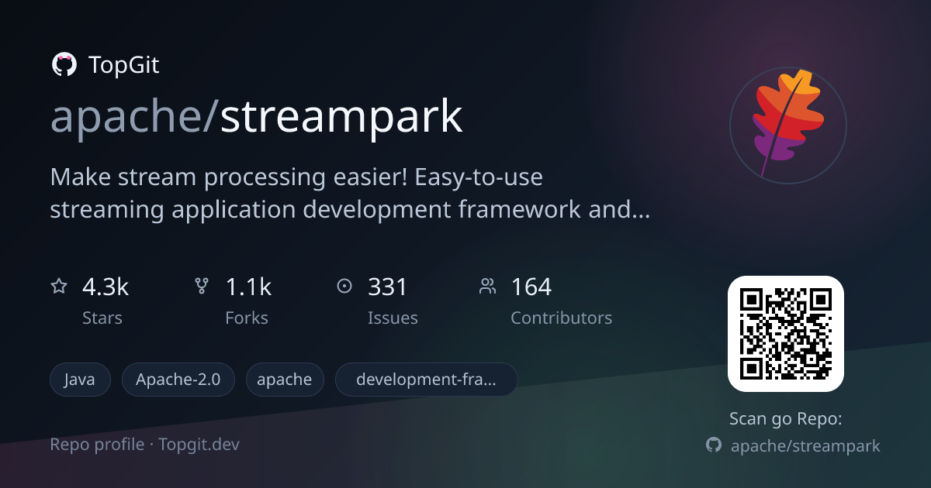Click the 331 issues count
This screenshot has height=488, width=931.
point(388,287)
